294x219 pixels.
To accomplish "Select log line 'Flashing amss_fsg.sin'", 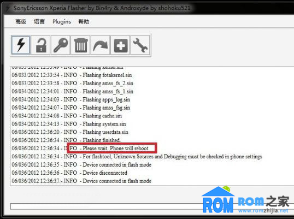I will pos(70,108).
